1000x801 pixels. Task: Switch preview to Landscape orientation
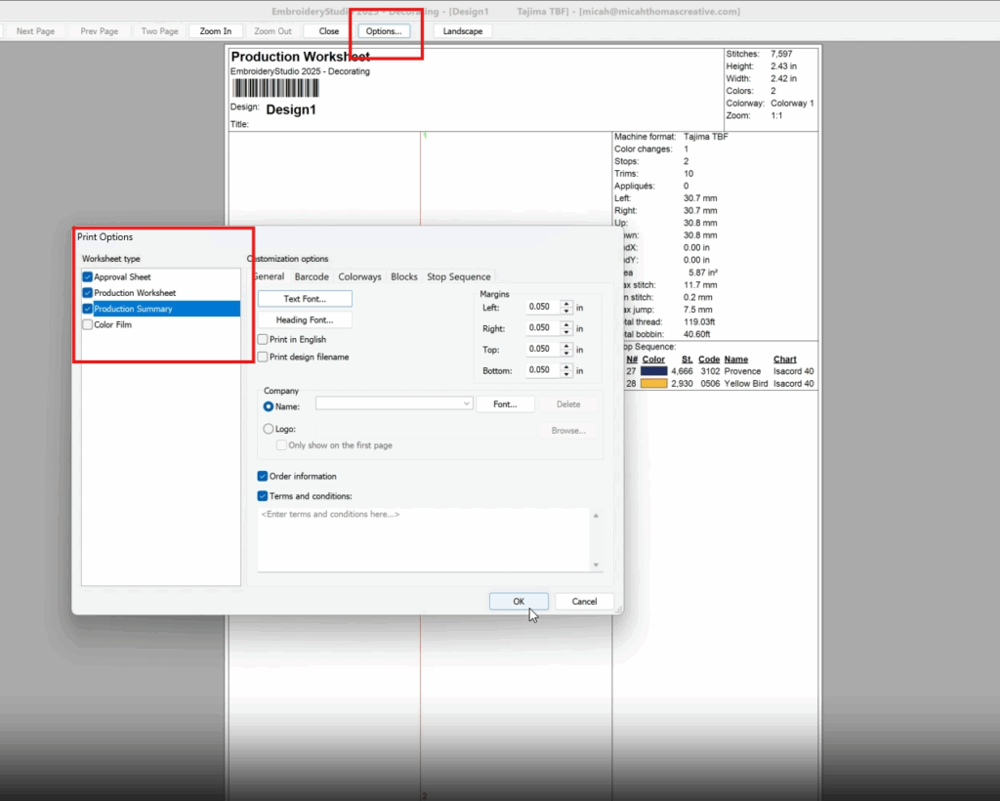(463, 31)
